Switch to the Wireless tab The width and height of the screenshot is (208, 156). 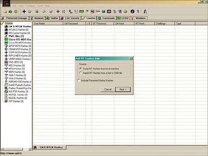click(139, 18)
